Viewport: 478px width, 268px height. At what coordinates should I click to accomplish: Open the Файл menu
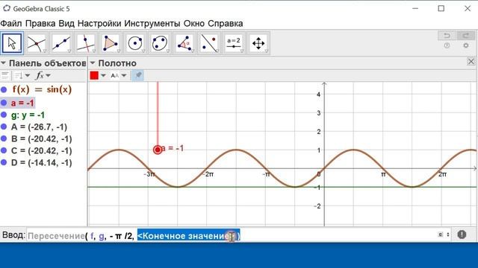coord(11,23)
